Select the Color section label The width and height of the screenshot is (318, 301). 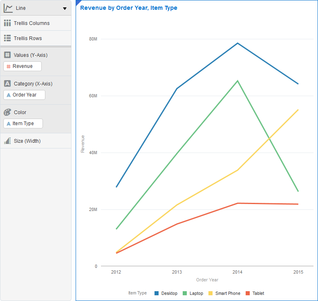20,112
